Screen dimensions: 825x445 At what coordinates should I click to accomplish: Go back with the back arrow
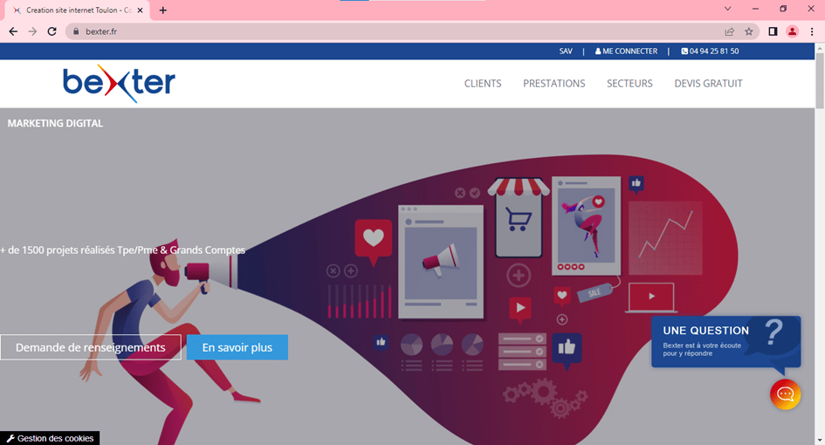13,31
